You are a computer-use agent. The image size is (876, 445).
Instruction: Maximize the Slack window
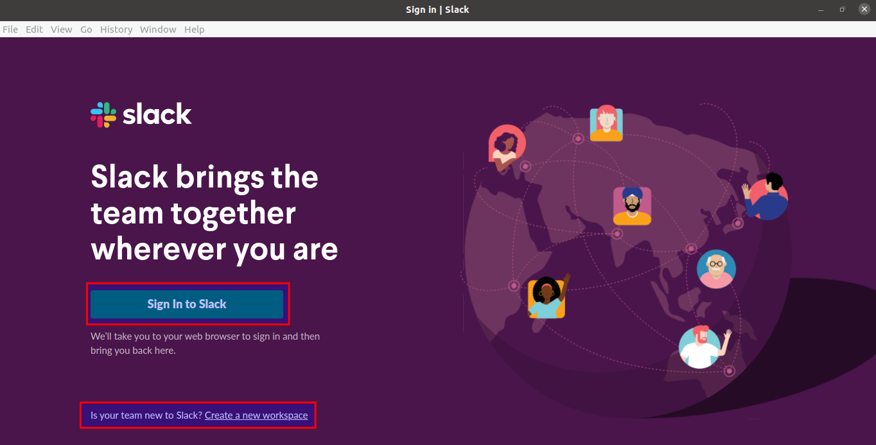point(842,10)
